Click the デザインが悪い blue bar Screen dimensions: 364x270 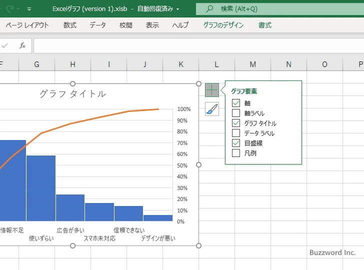(x=158, y=218)
